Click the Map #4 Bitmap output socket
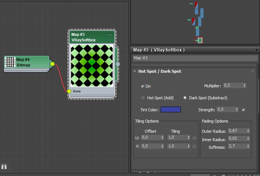Viewport: 260px width, 176px height. pyautogui.click(x=52, y=64)
